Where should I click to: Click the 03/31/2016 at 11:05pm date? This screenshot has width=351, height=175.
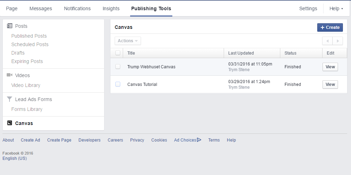point(250,64)
